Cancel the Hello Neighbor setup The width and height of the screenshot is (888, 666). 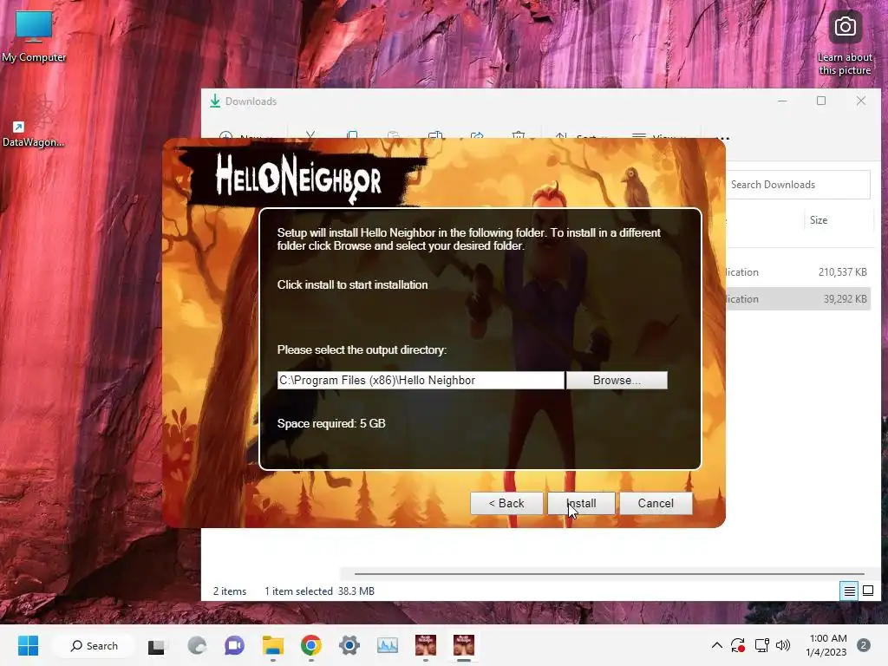click(656, 503)
